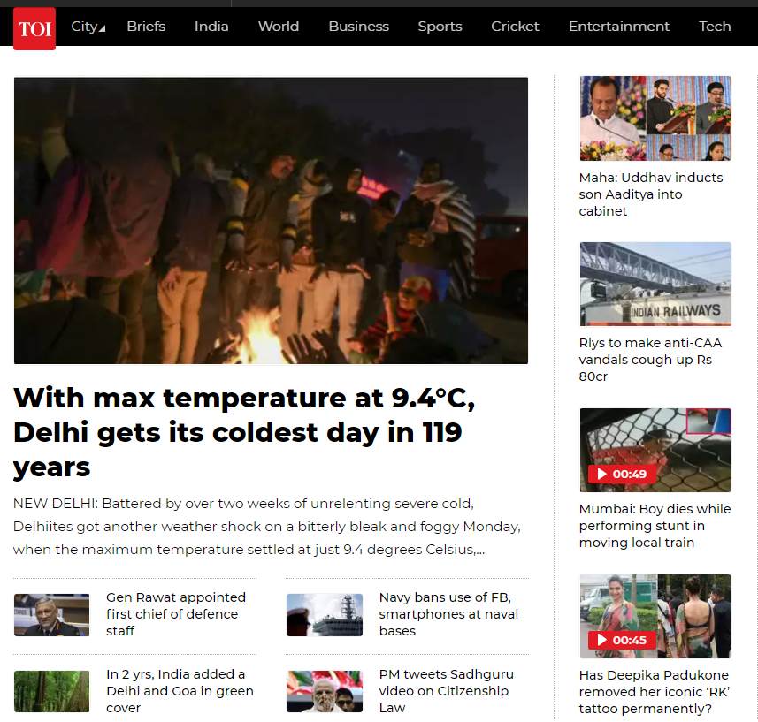Click the Indian Railways thumbnail image
This screenshot has width=758, height=722.
(655, 284)
